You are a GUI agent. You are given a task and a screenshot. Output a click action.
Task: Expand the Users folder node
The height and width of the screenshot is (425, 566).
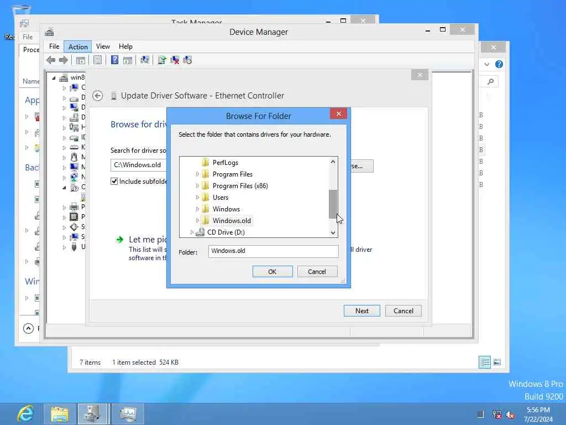(x=197, y=198)
